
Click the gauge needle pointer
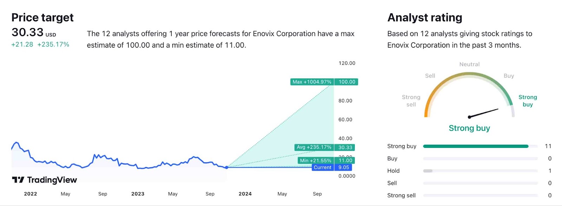click(484, 113)
